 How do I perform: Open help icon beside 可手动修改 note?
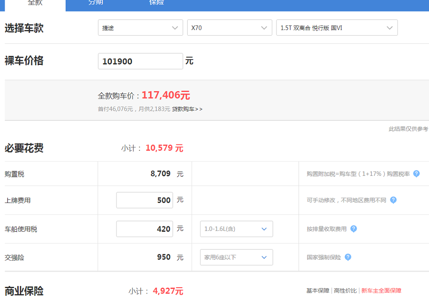click(x=393, y=200)
